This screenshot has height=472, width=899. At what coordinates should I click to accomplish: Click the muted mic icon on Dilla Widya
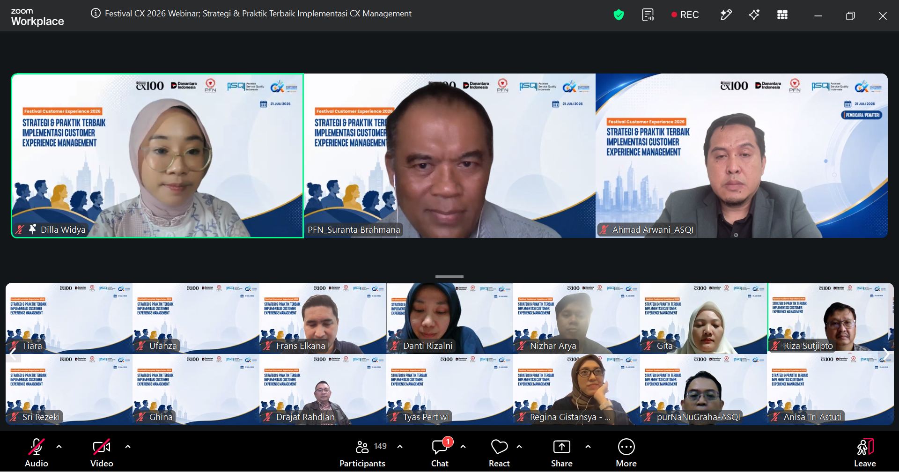pyautogui.click(x=20, y=229)
